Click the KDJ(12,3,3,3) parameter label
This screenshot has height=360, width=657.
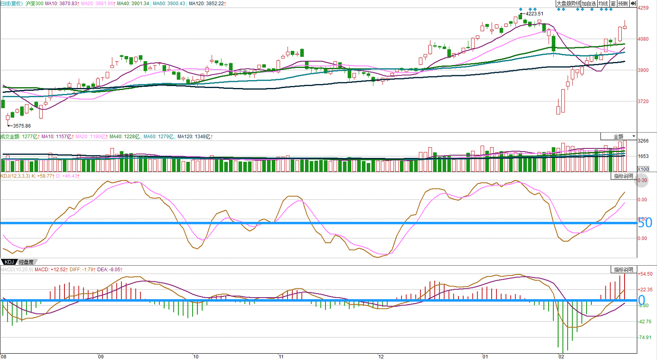pos(15,176)
